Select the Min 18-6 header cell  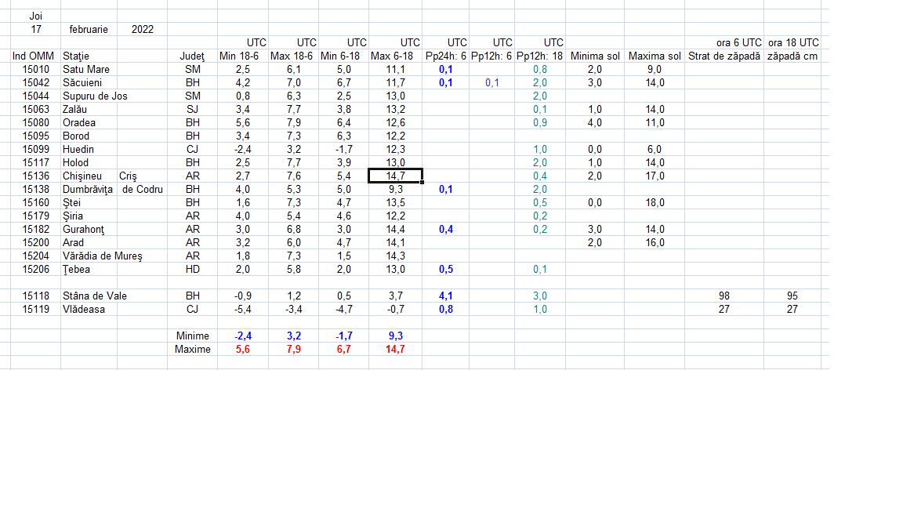(x=239, y=56)
